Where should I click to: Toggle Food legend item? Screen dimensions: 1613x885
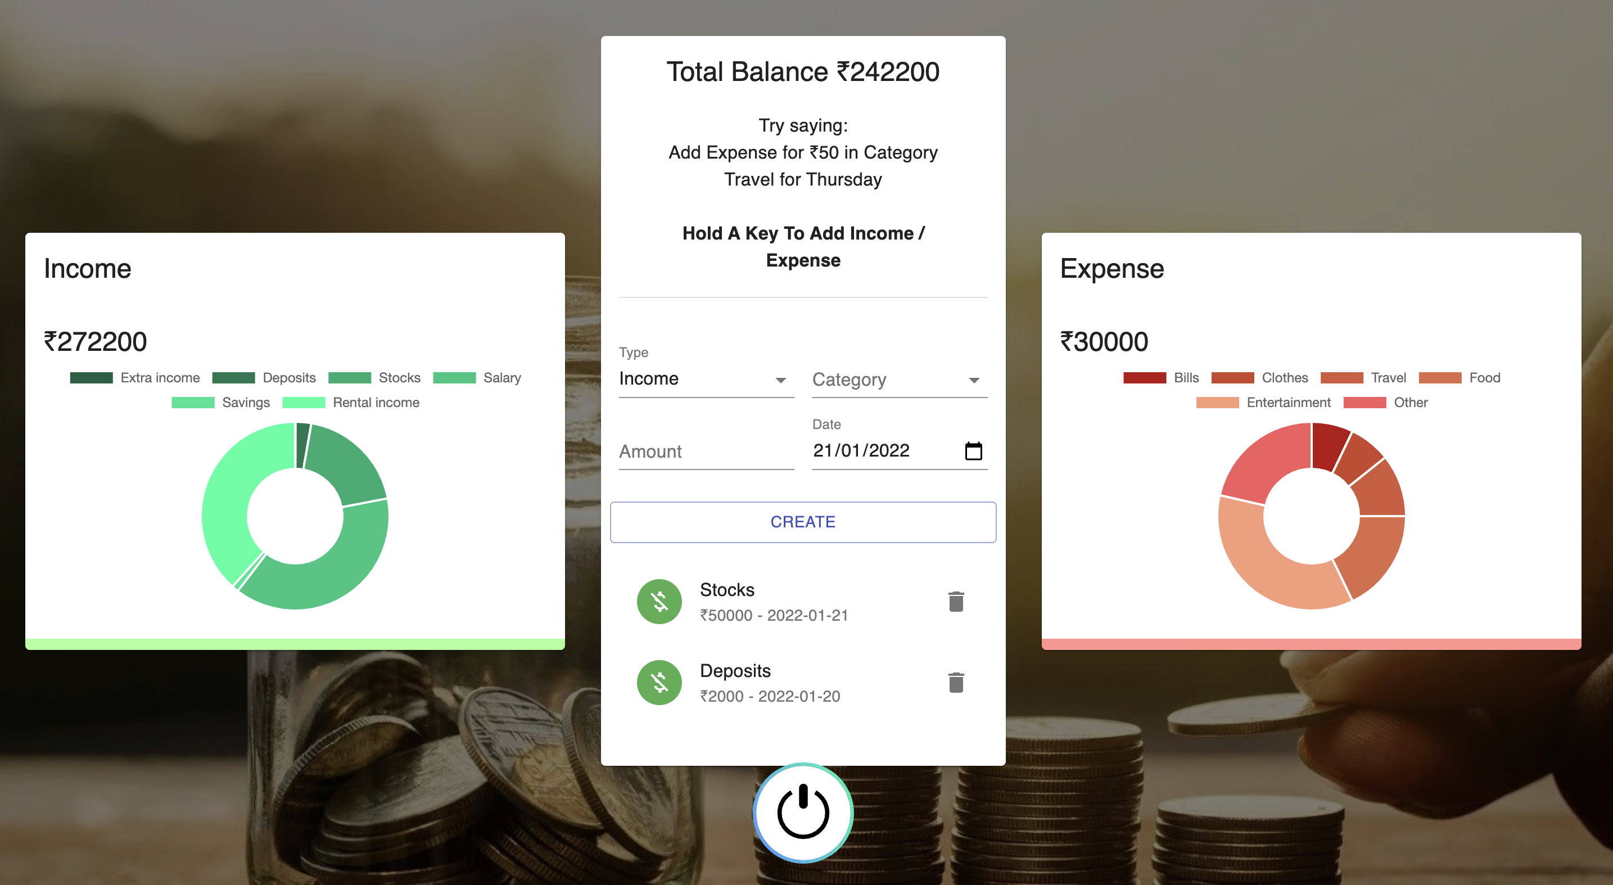tap(1460, 378)
